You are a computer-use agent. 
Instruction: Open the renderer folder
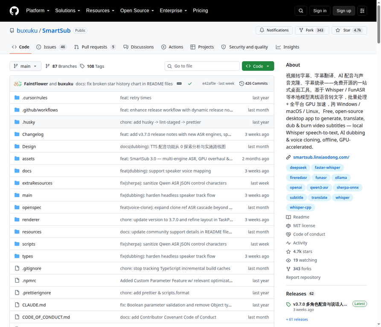click(x=31, y=220)
